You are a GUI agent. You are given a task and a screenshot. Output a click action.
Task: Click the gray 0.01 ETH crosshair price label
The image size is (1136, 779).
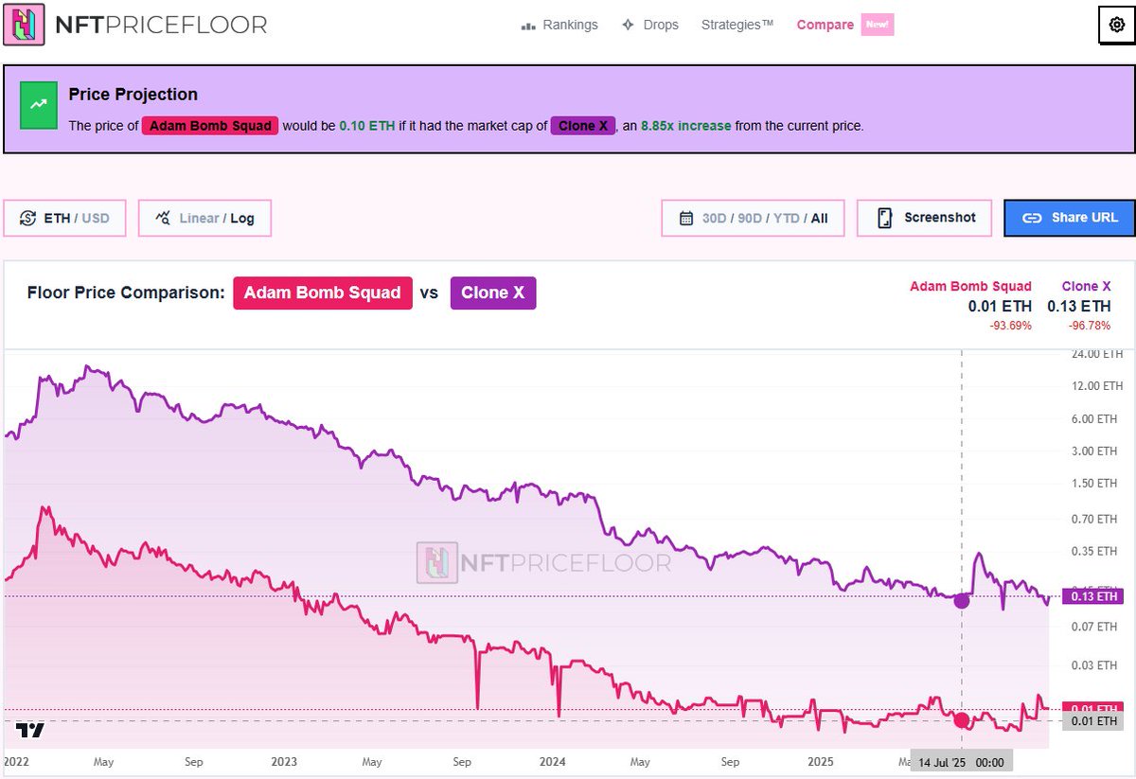tap(1093, 722)
